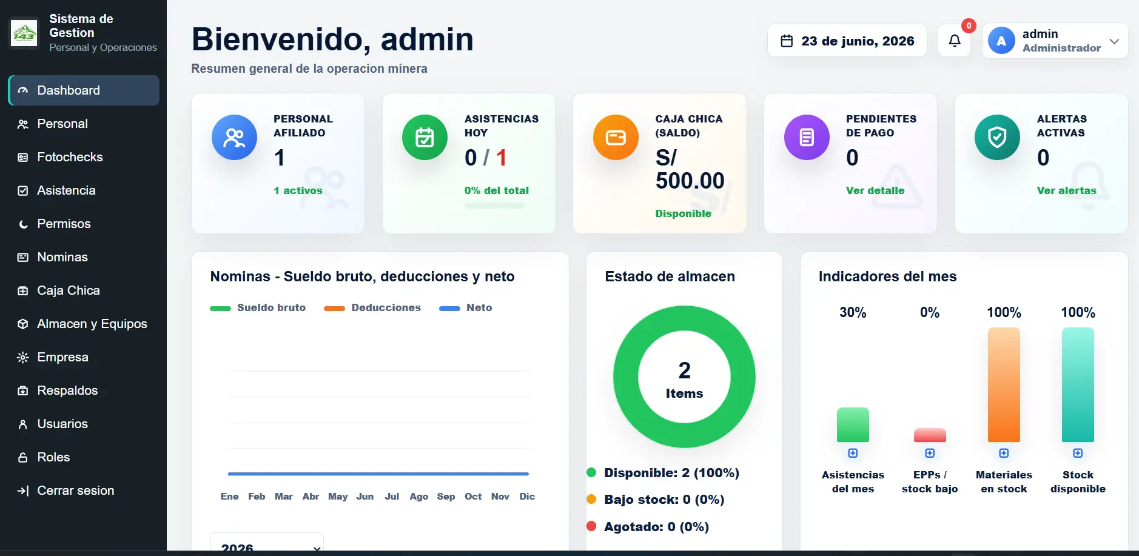Open Ver alertas link
This screenshot has width=1139, height=556.
click(x=1066, y=190)
